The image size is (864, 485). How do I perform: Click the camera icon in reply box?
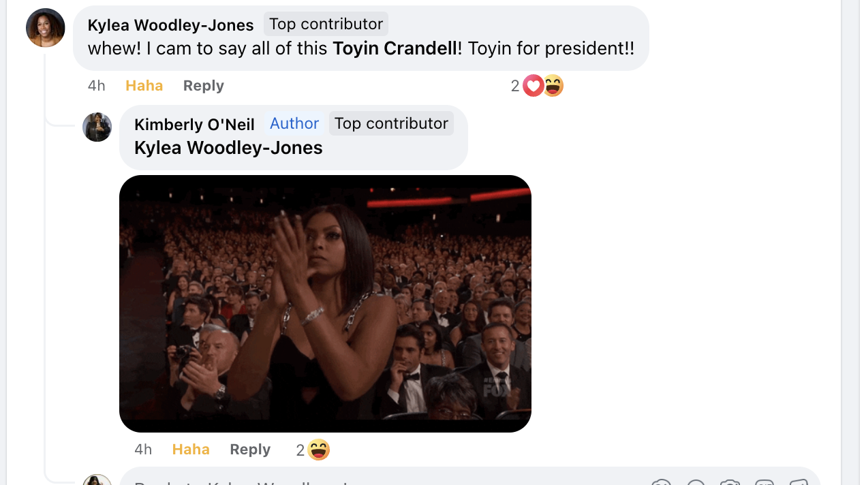click(x=730, y=482)
